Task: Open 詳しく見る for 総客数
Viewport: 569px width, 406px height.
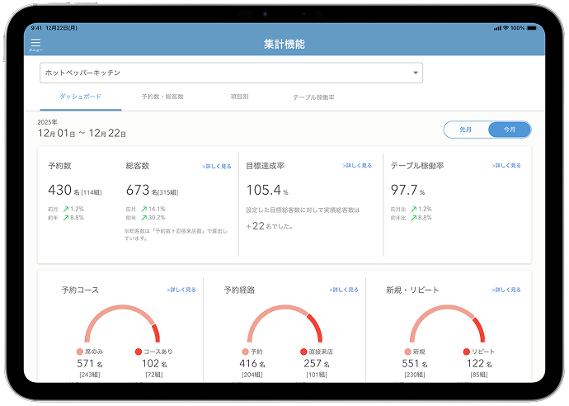Action: (x=217, y=167)
